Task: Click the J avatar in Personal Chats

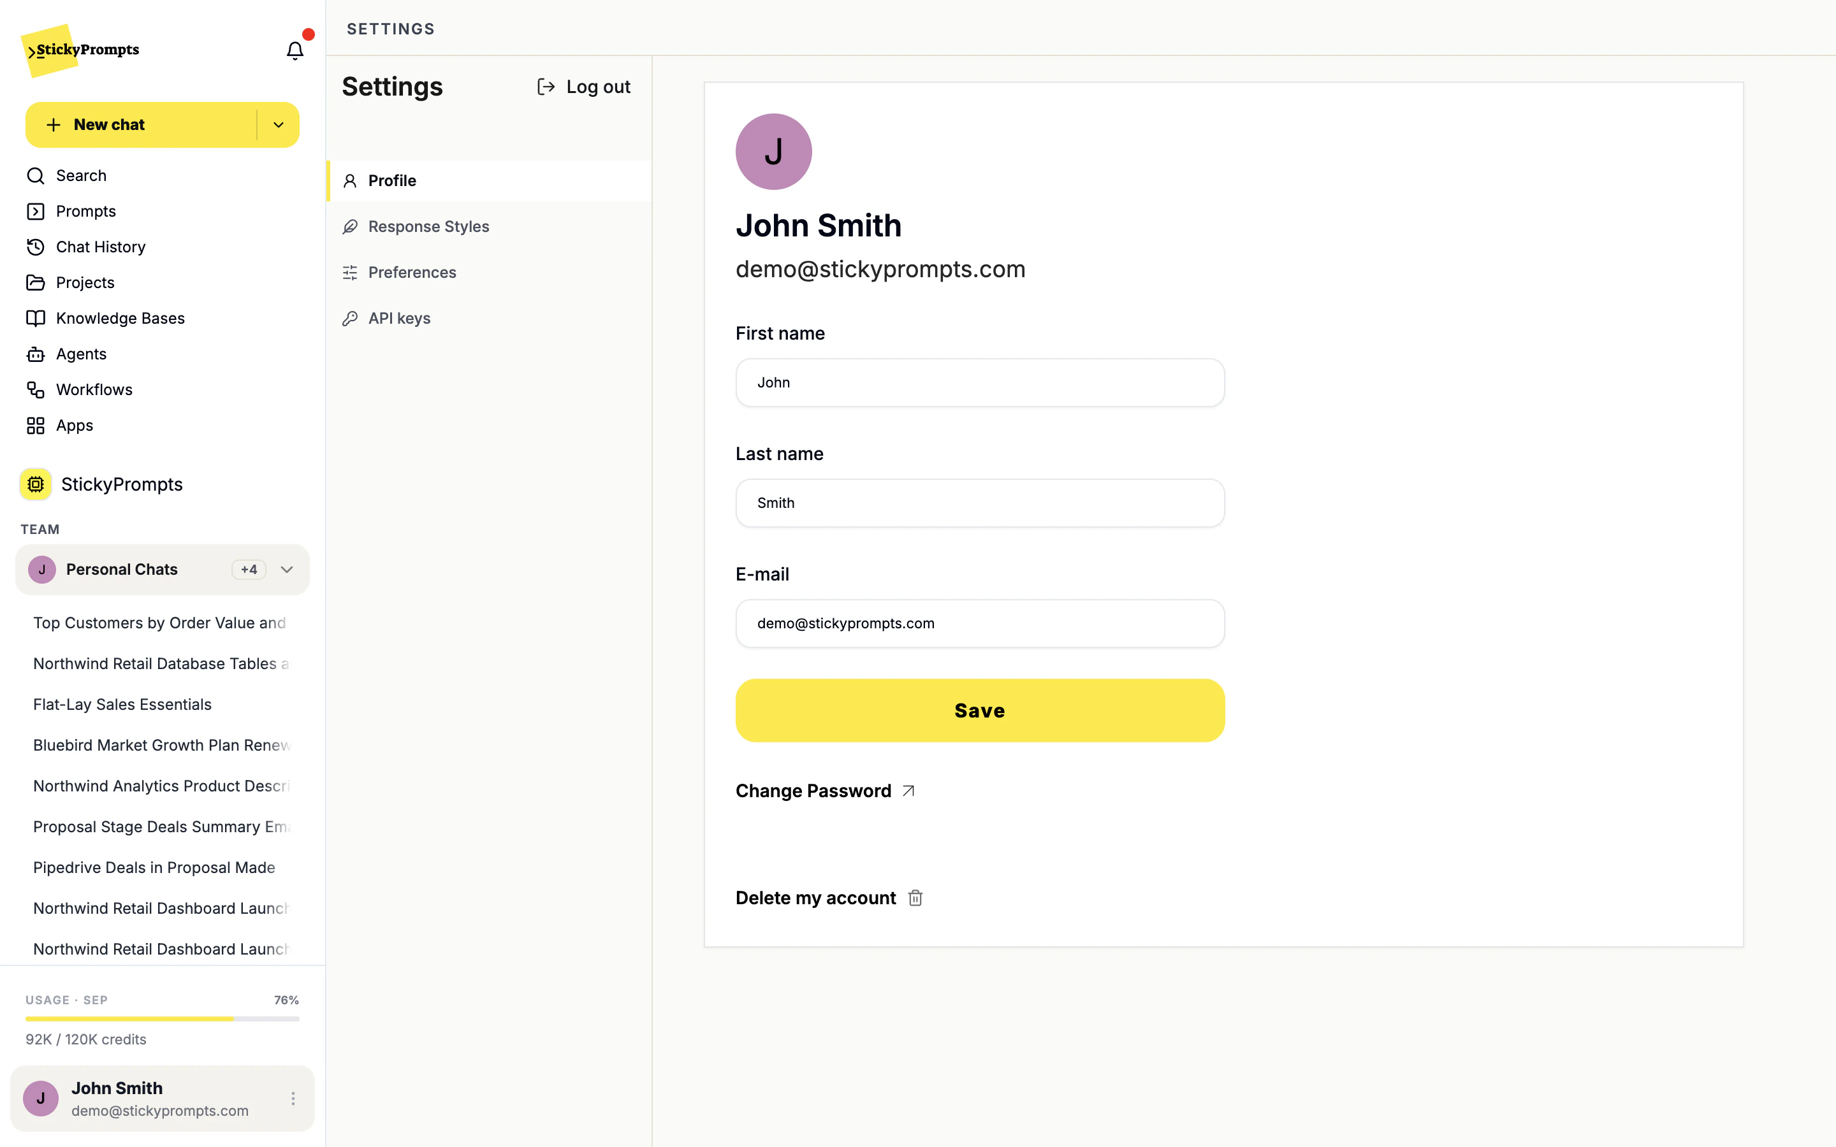Action: tap(41, 569)
